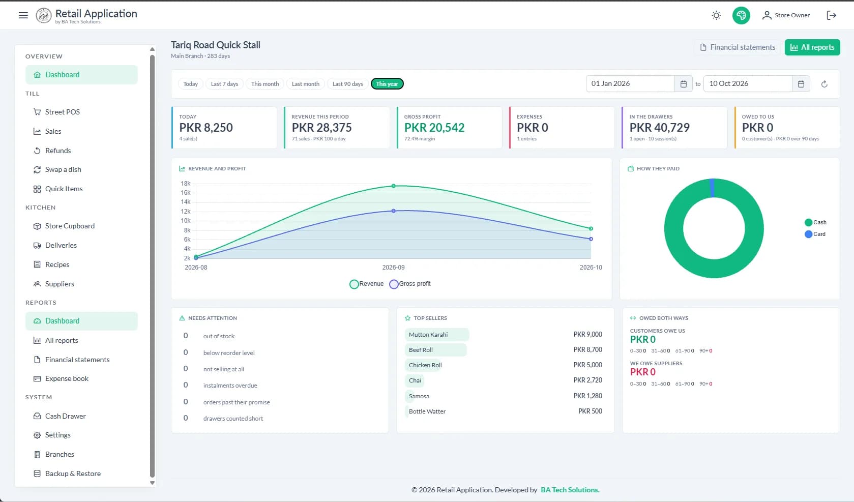Open the green theme palette icon
Viewport: 854px width, 502px height.
click(x=741, y=15)
